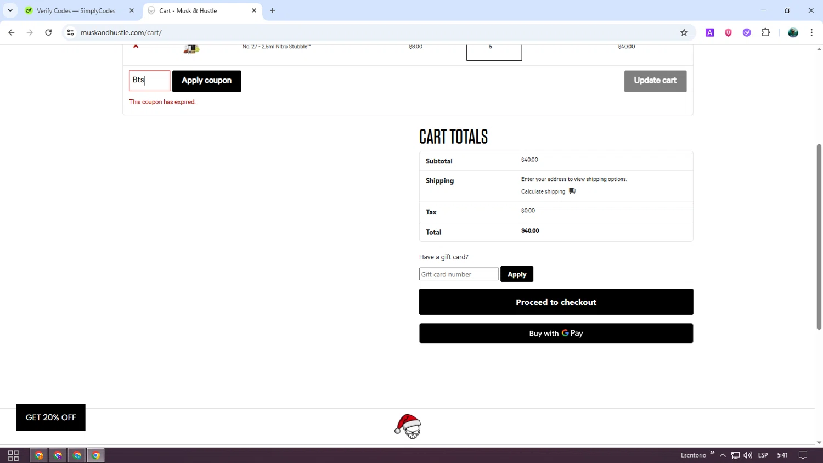
Task: Open the network tray icon
Action: (735, 455)
